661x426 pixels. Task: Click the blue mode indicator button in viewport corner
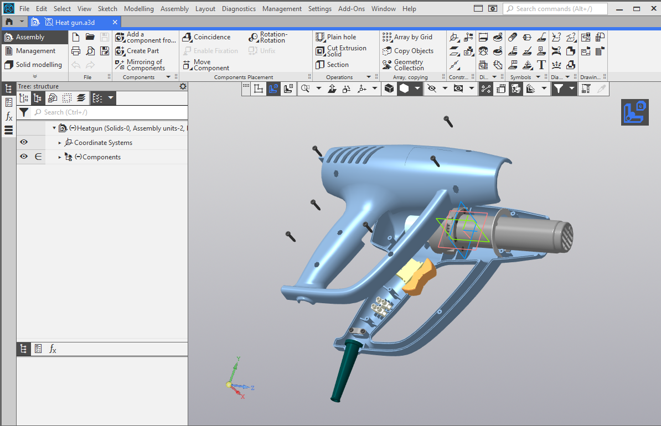click(x=634, y=112)
